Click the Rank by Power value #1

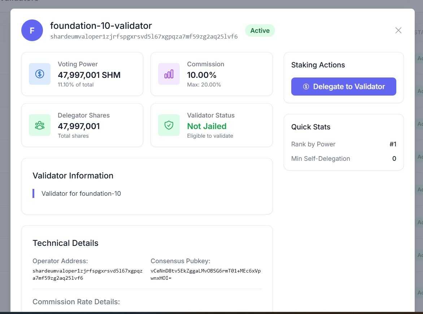pos(393,144)
